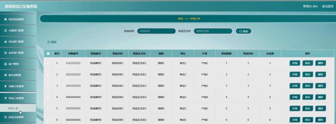The image size is (336, 124).
Task: Click the 采购编号 column header
Action: coord(73,54)
